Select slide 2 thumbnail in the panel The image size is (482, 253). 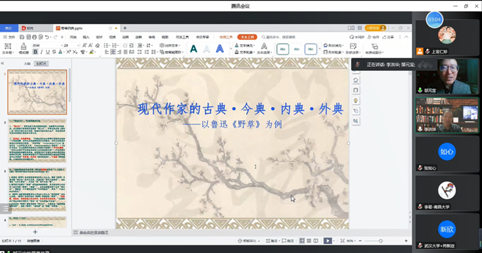(37, 141)
